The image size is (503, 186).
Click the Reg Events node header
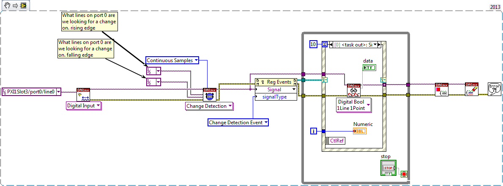point(276,82)
